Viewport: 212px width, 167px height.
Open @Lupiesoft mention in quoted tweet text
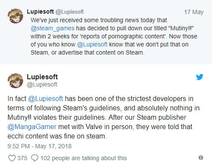(x=92, y=44)
